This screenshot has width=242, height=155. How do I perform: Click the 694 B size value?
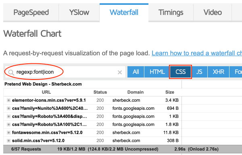173,108
